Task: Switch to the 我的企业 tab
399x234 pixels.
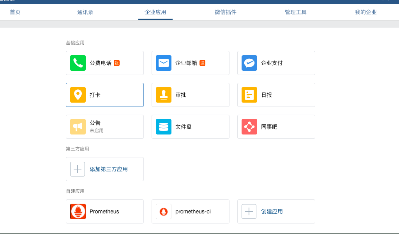Action: (365, 12)
